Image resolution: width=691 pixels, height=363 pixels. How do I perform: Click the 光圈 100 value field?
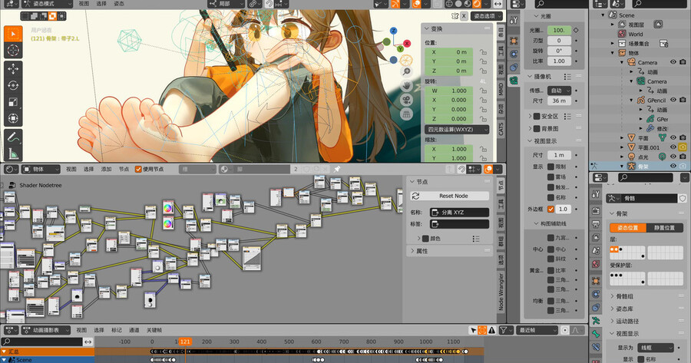point(559,31)
